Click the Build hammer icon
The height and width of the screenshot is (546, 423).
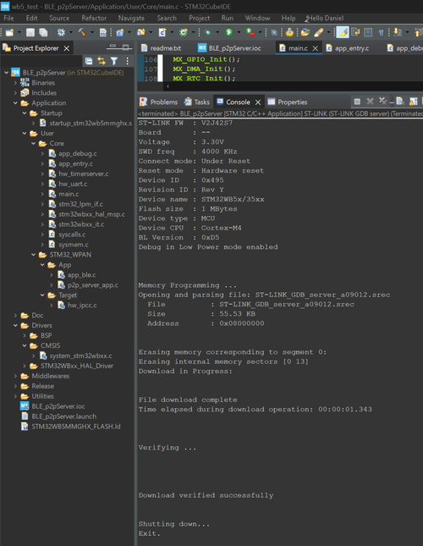point(82,32)
